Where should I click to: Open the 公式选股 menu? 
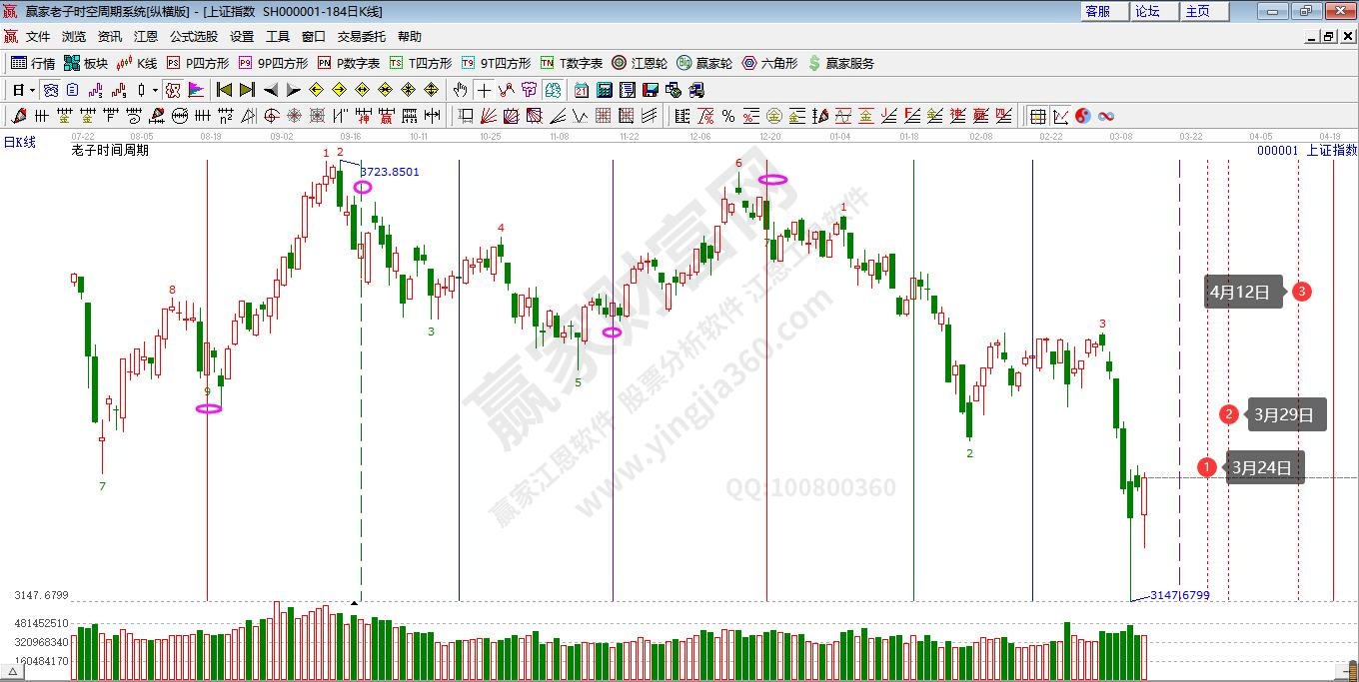click(193, 36)
